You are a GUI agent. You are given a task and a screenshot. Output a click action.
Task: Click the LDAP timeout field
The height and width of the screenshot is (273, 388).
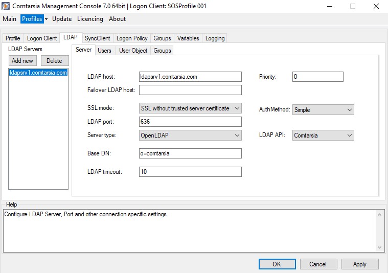click(190, 172)
